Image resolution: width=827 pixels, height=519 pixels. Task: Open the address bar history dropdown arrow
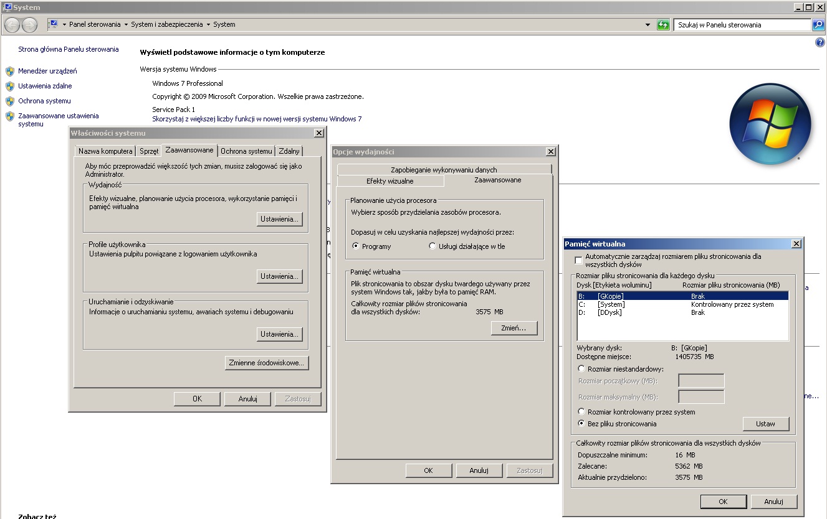click(x=648, y=25)
